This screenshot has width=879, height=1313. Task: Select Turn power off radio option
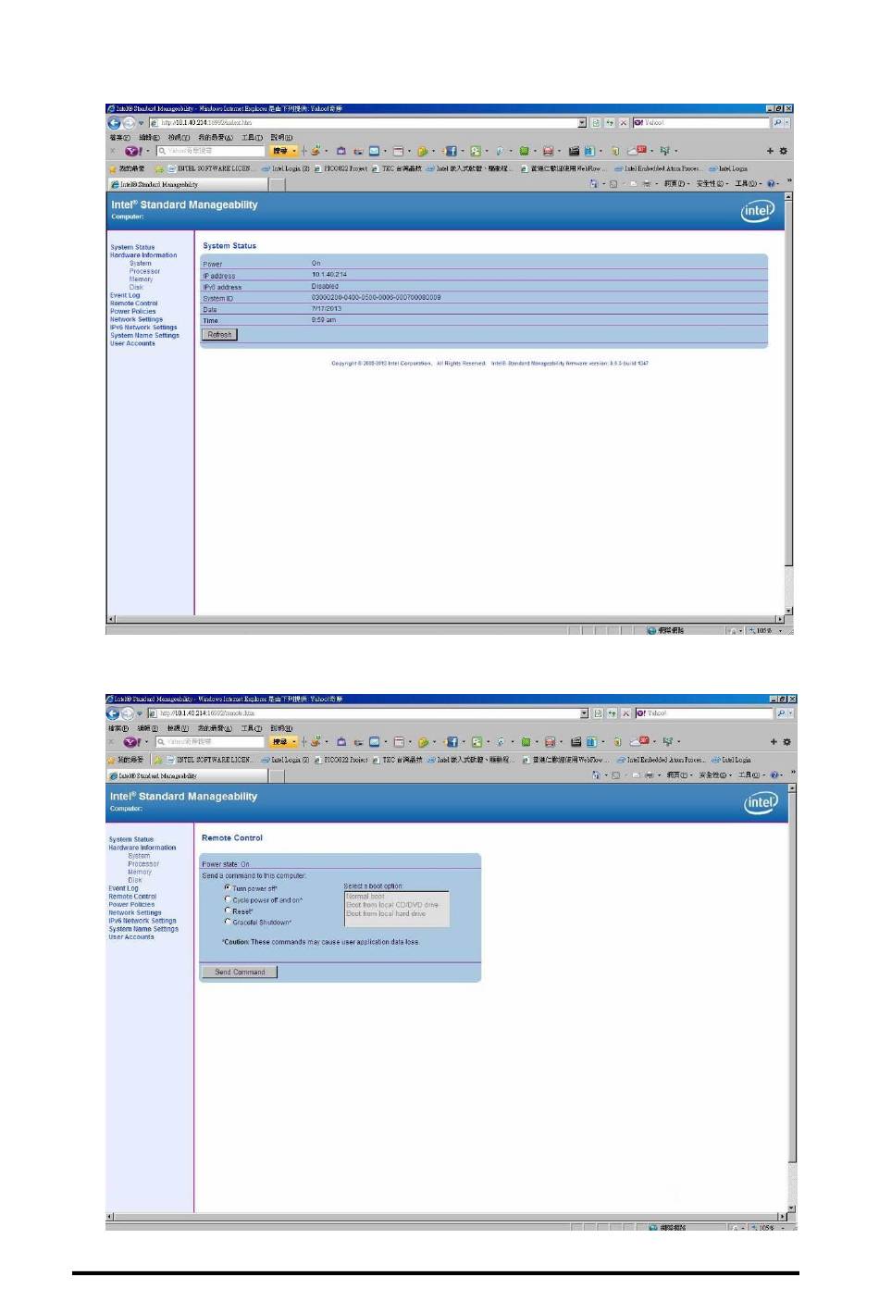click(x=228, y=887)
